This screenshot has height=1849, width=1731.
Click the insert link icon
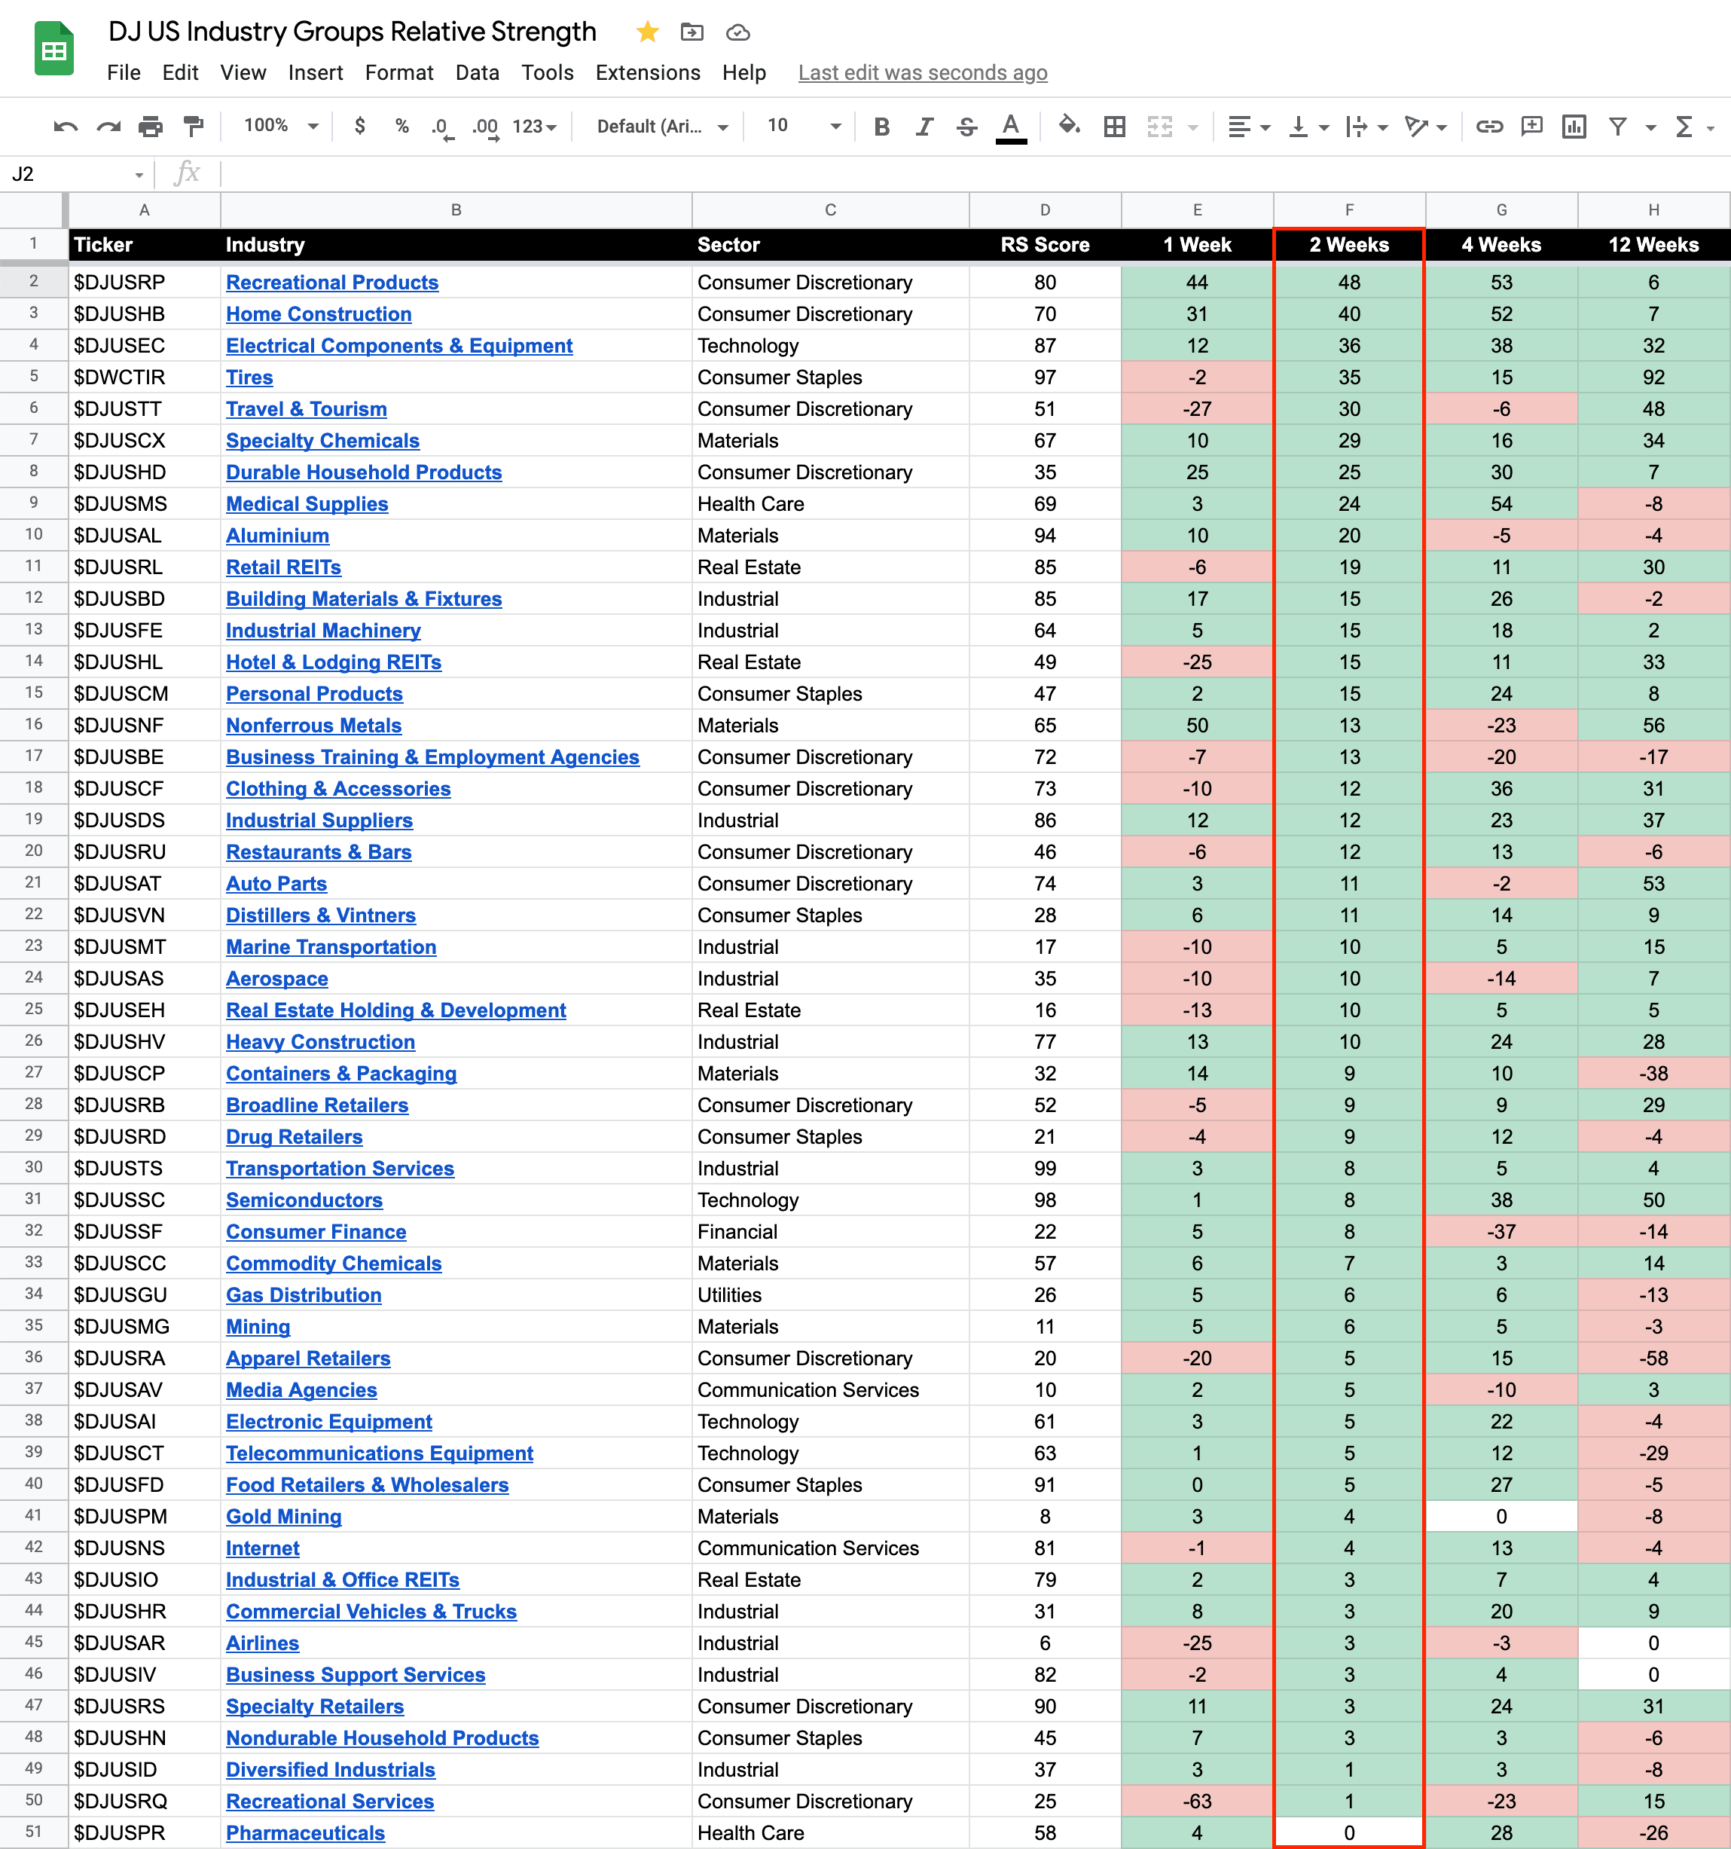(1488, 127)
